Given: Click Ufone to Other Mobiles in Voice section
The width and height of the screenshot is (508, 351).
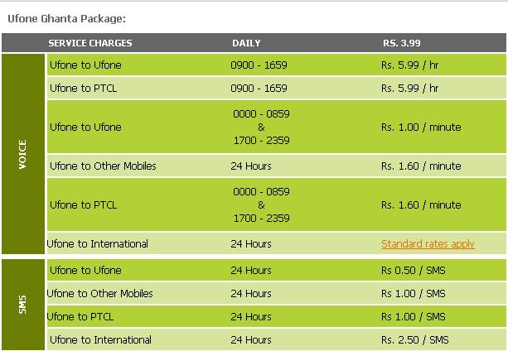Looking at the screenshot, I should [103, 166].
